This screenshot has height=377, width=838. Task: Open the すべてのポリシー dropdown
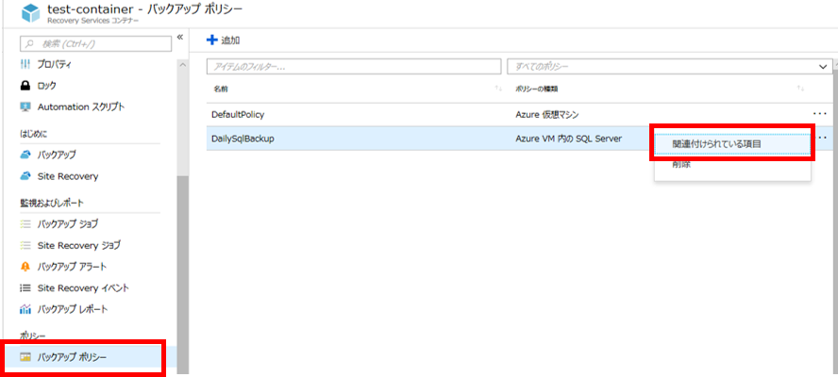coord(670,67)
